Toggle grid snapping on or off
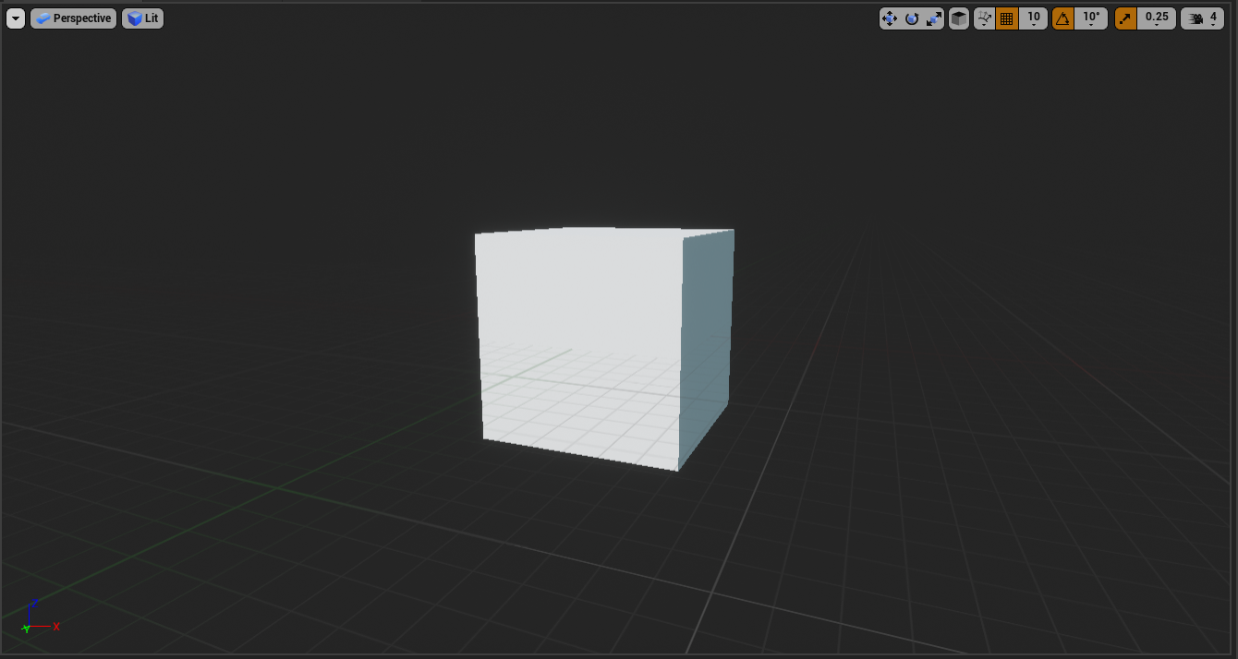This screenshot has width=1238, height=659. pyautogui.click(x=1006, y=18)
